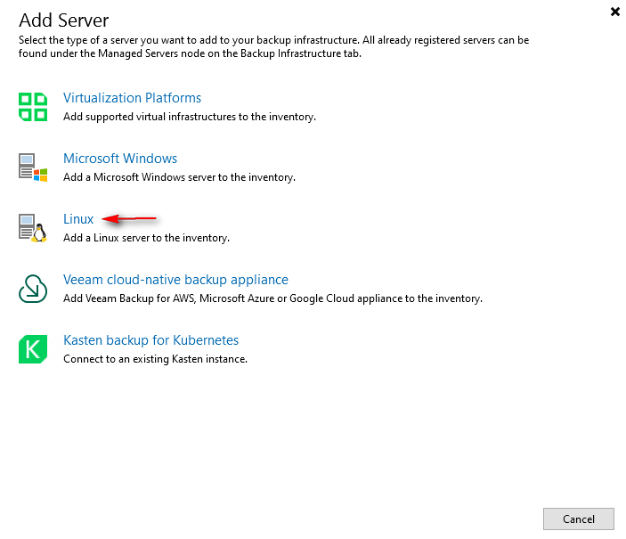Select Kasten backup for Kubernetes link

150,340
